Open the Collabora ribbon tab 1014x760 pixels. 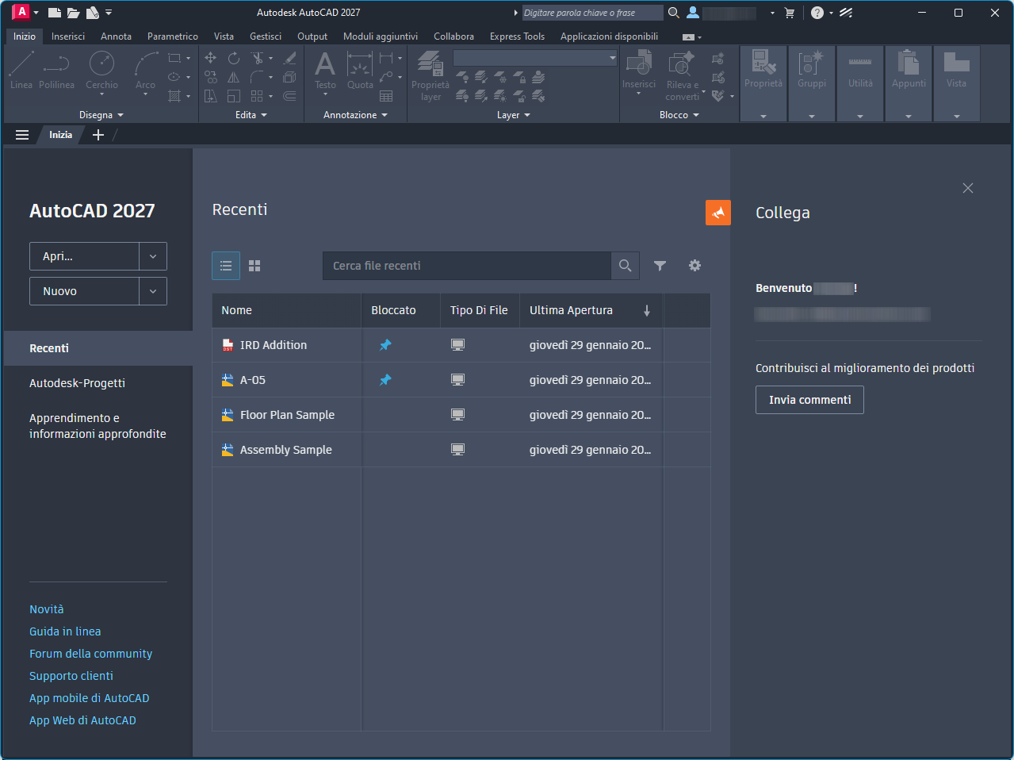(453, 36)
